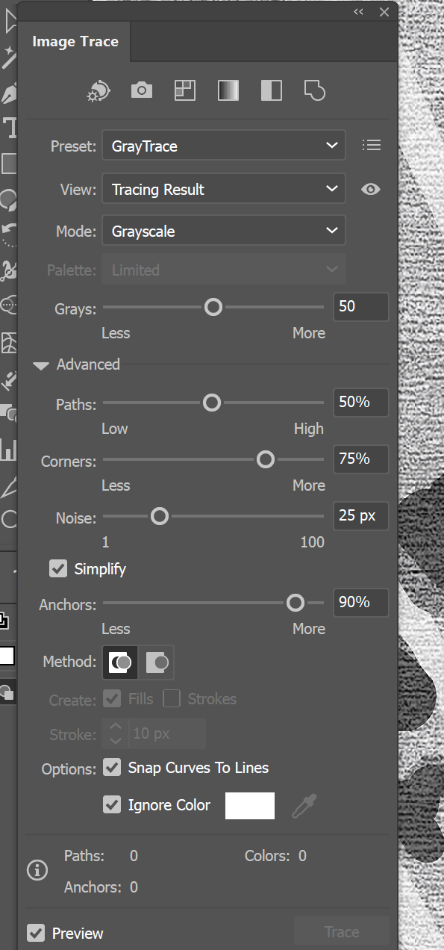Choose the Grayscale preset gradient icon
This screenshot has width=444, height=950.
click(228, 90)
